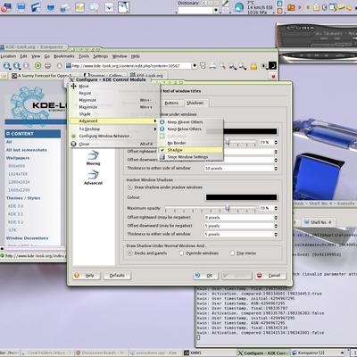The width and height of the screenshot is (357, 357).
Task: Toggle No Border in Advanced submenu
Action: (191, 143)
